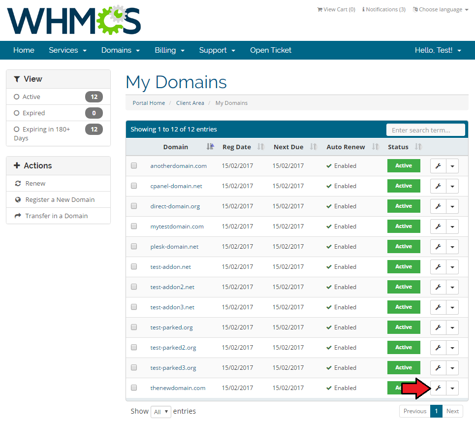Click the wrench icon for mytestdomain.com
475x424 pixels.
[x=438, y=227]
